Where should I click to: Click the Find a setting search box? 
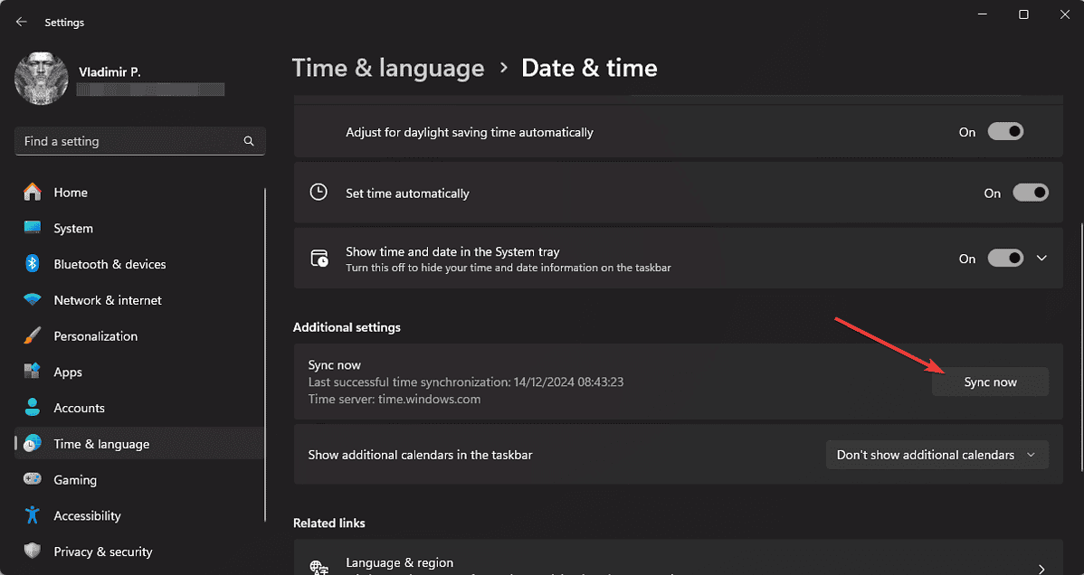pos(139,141)
